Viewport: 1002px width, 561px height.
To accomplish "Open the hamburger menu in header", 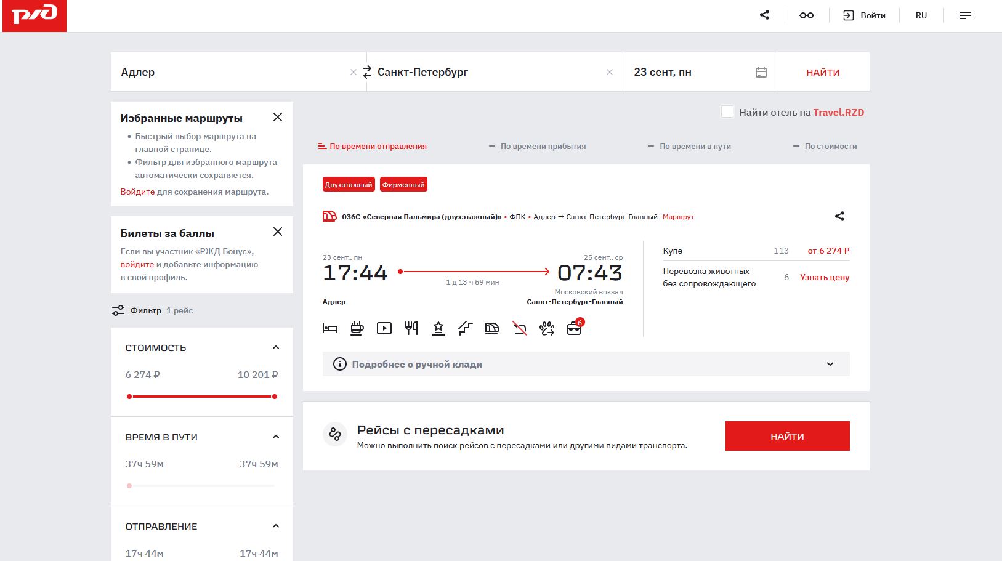I will click(965, 15).
